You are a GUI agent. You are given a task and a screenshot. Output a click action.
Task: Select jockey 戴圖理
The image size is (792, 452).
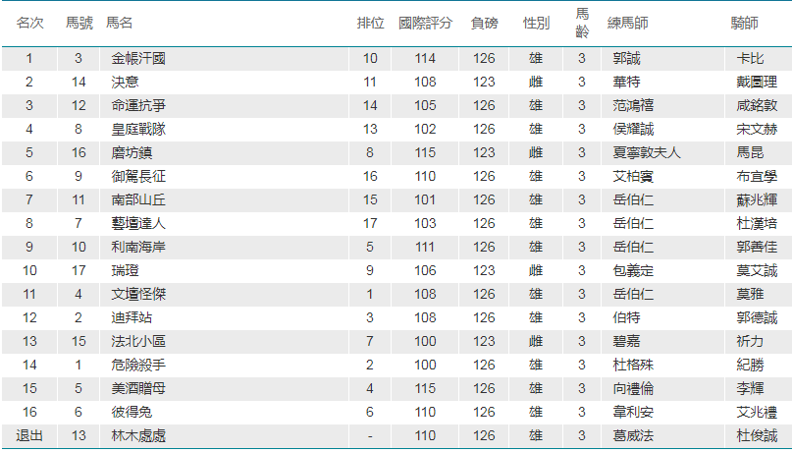(757, 82)
